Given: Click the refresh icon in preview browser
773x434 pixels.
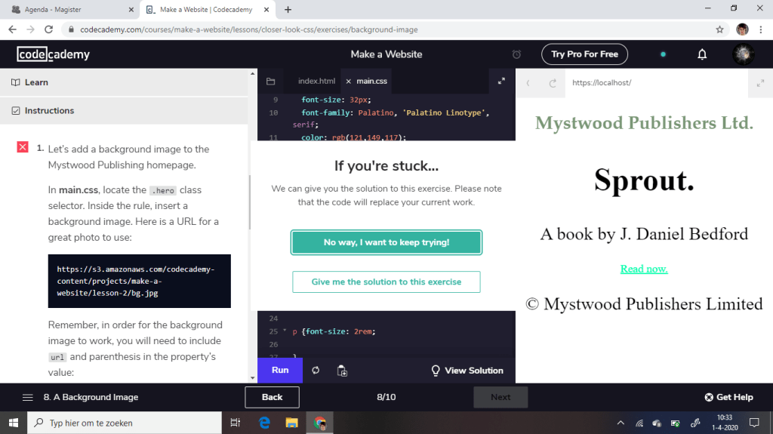Looking at the screenshot, I should [553, 83].
